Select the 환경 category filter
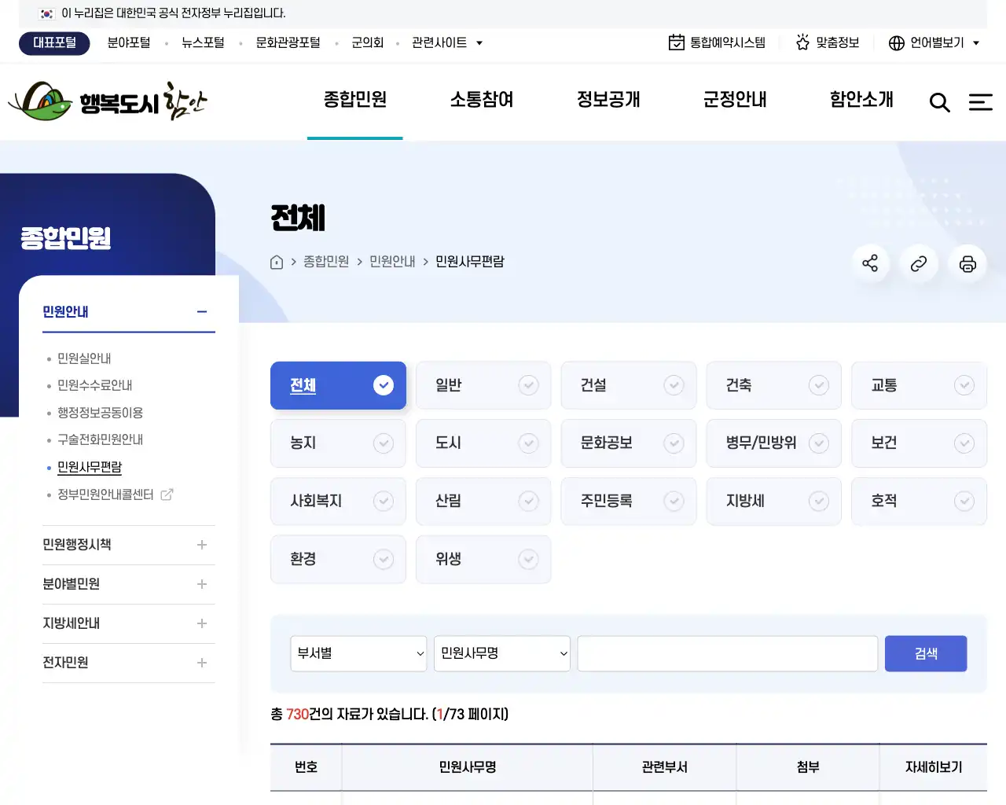 tap(338, 559)
